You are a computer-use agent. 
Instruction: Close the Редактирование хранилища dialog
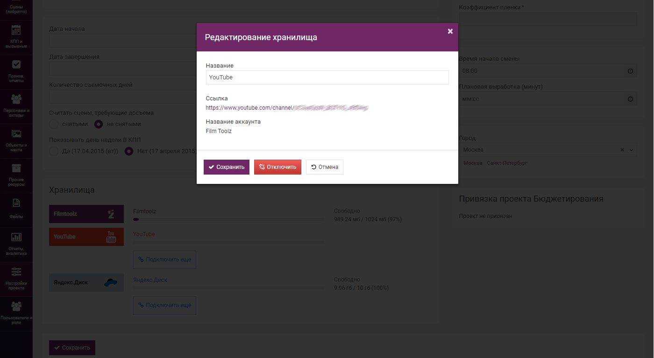pos(450,31)
